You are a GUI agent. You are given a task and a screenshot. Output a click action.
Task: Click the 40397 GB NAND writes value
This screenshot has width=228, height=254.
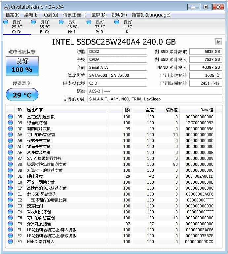coord(206,67)
